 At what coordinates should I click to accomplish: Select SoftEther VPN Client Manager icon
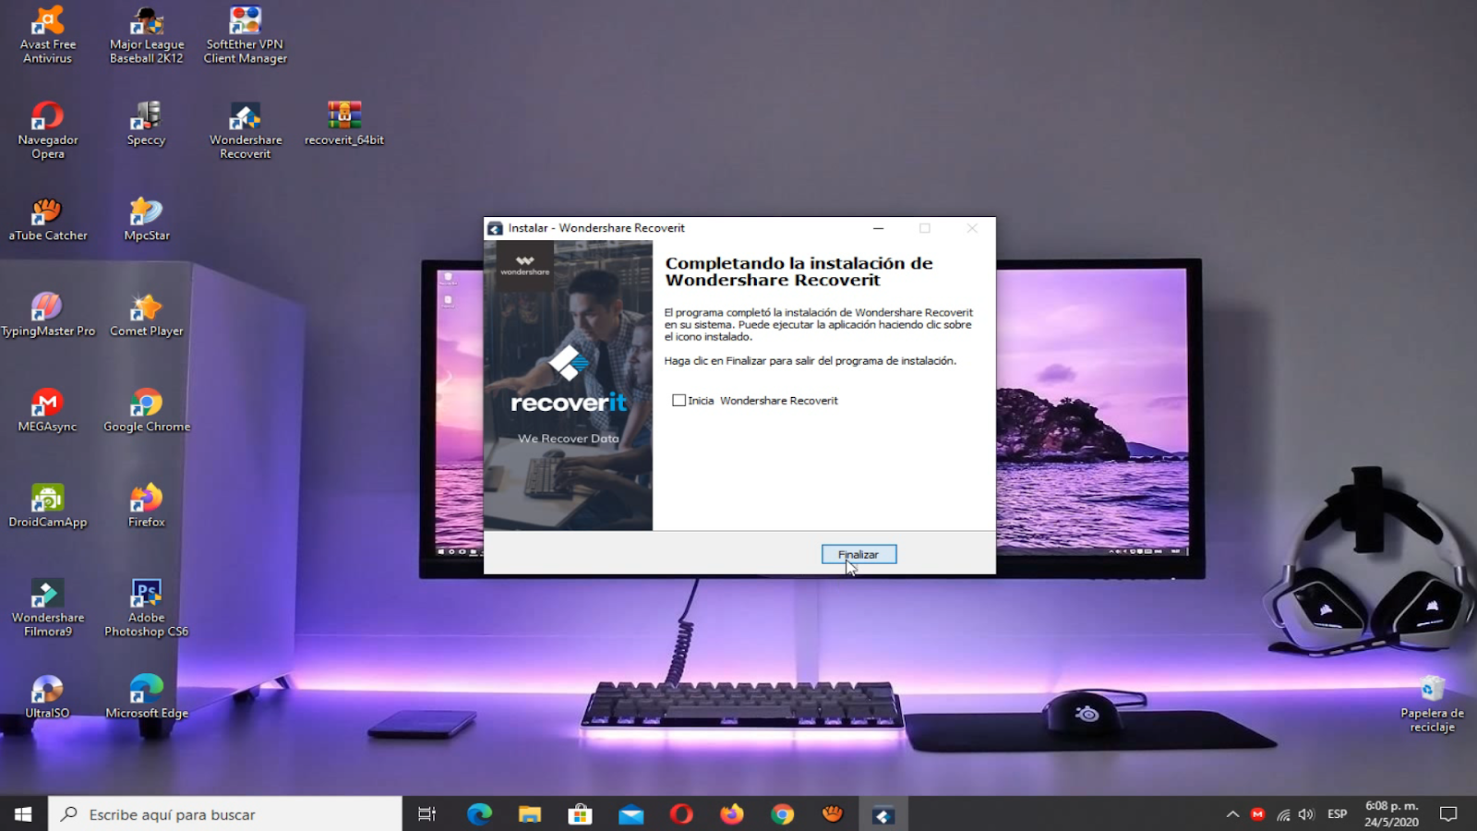click(x=246, y=35)
